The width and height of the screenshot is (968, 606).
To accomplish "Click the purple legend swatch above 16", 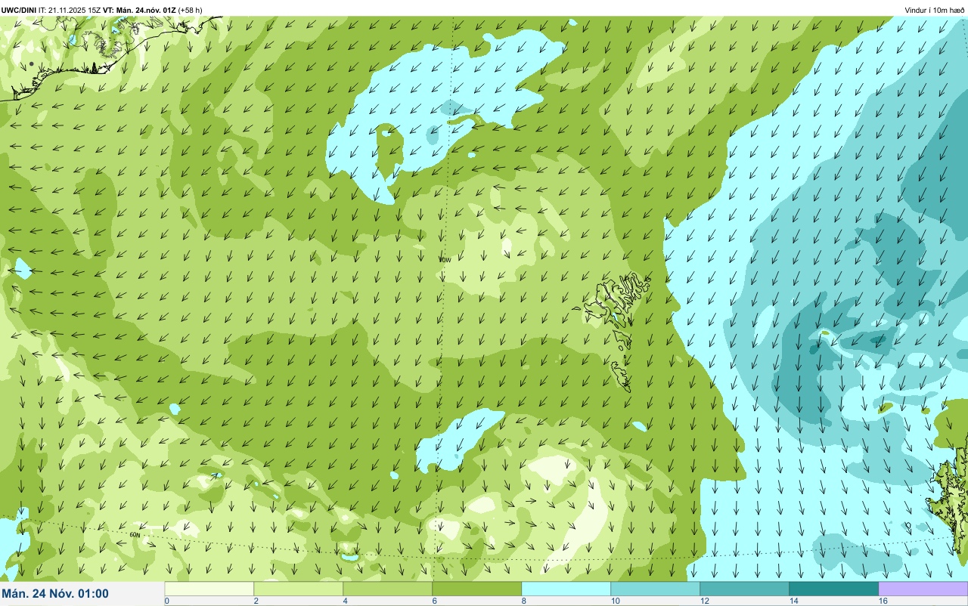I will point(923,589).
